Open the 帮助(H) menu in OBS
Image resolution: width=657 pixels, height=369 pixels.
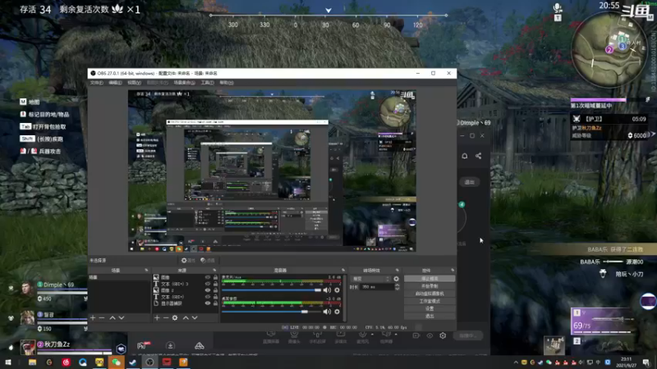[x=227, y=83]
